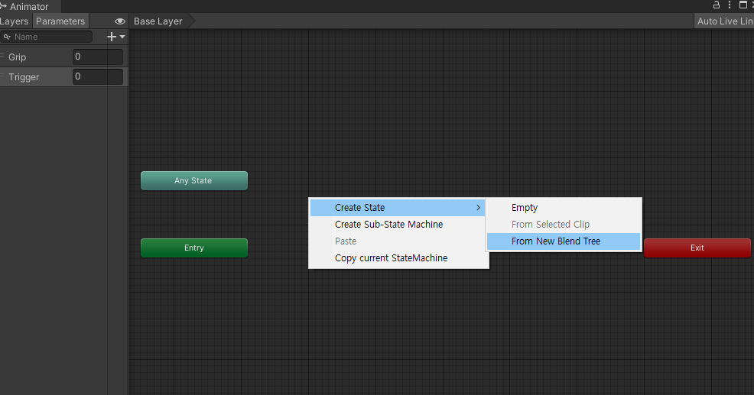Open the three-dot window options menu
The height and width of the screenshot is (395, 754).
point(730,5)
